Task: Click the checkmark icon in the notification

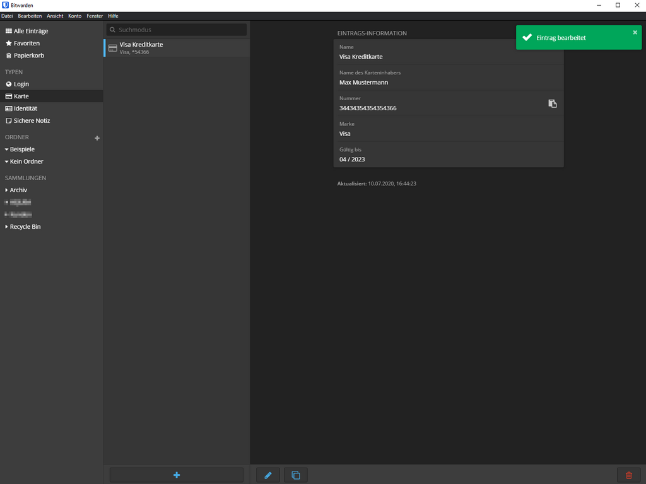Action: [x=527, y=37]
